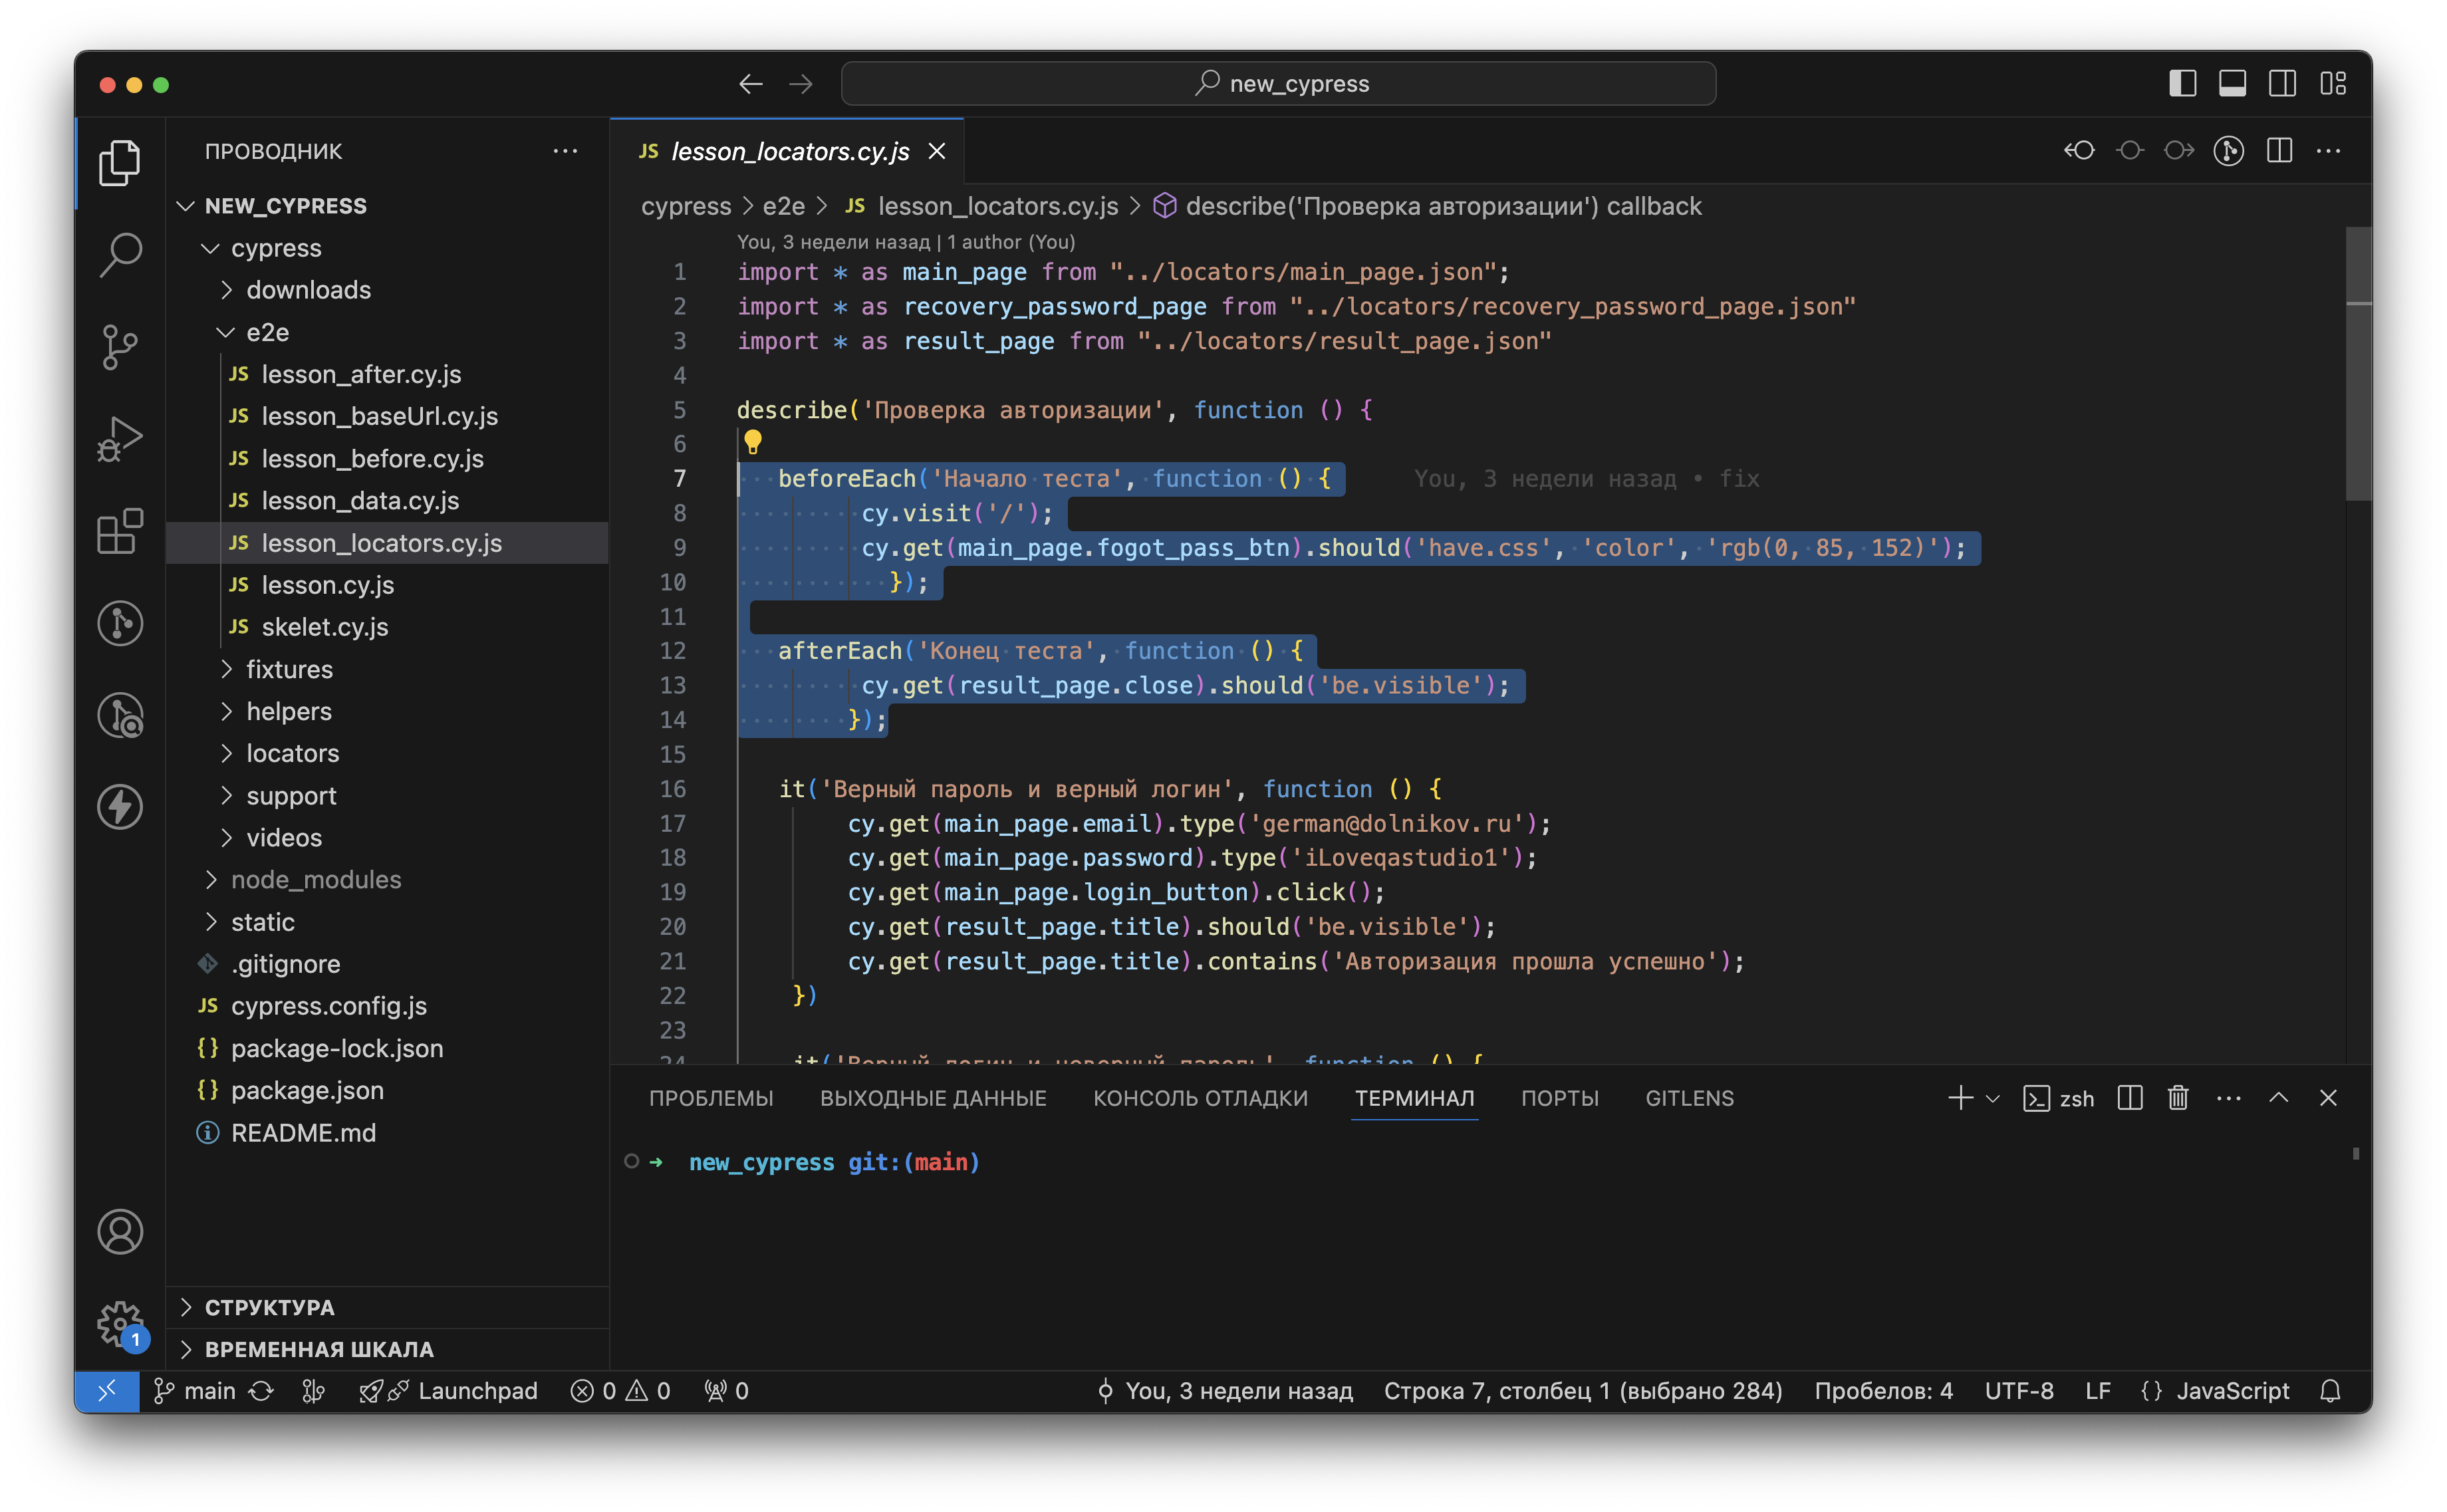Switch to the ПРОБЛЕМЫ panel tab
The image size is (2447, 1512).
point(711,1098)
